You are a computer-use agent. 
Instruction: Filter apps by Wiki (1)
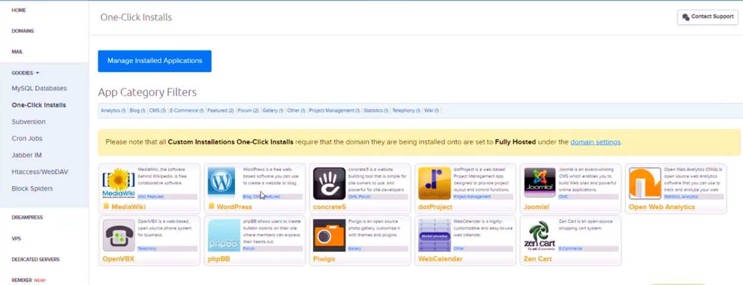click(x=432, y=111)
